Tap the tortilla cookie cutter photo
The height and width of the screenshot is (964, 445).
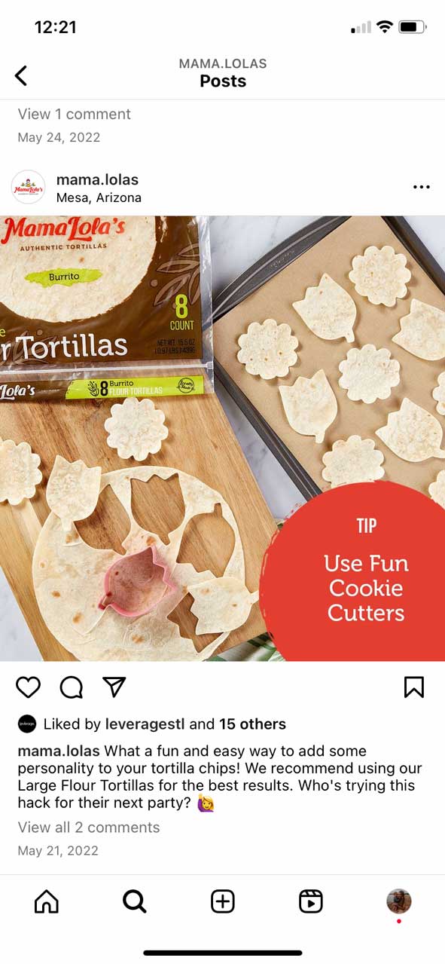[223, 439]
